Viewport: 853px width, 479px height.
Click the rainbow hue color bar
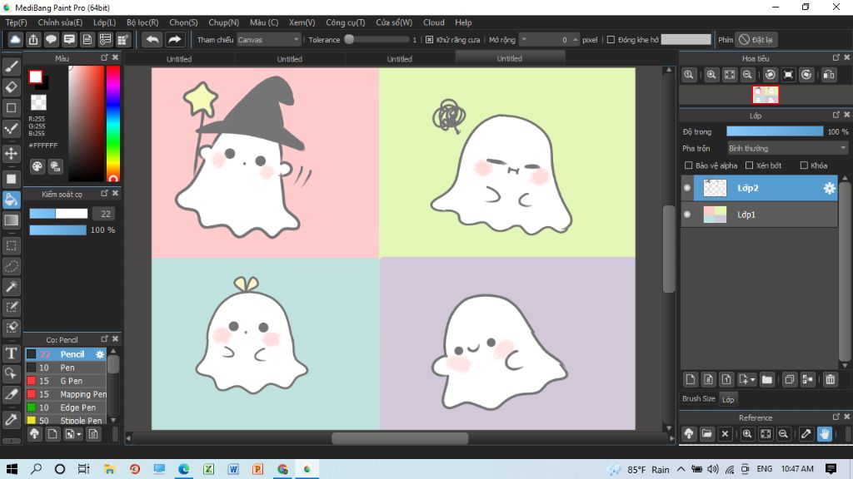pos(113,123)
